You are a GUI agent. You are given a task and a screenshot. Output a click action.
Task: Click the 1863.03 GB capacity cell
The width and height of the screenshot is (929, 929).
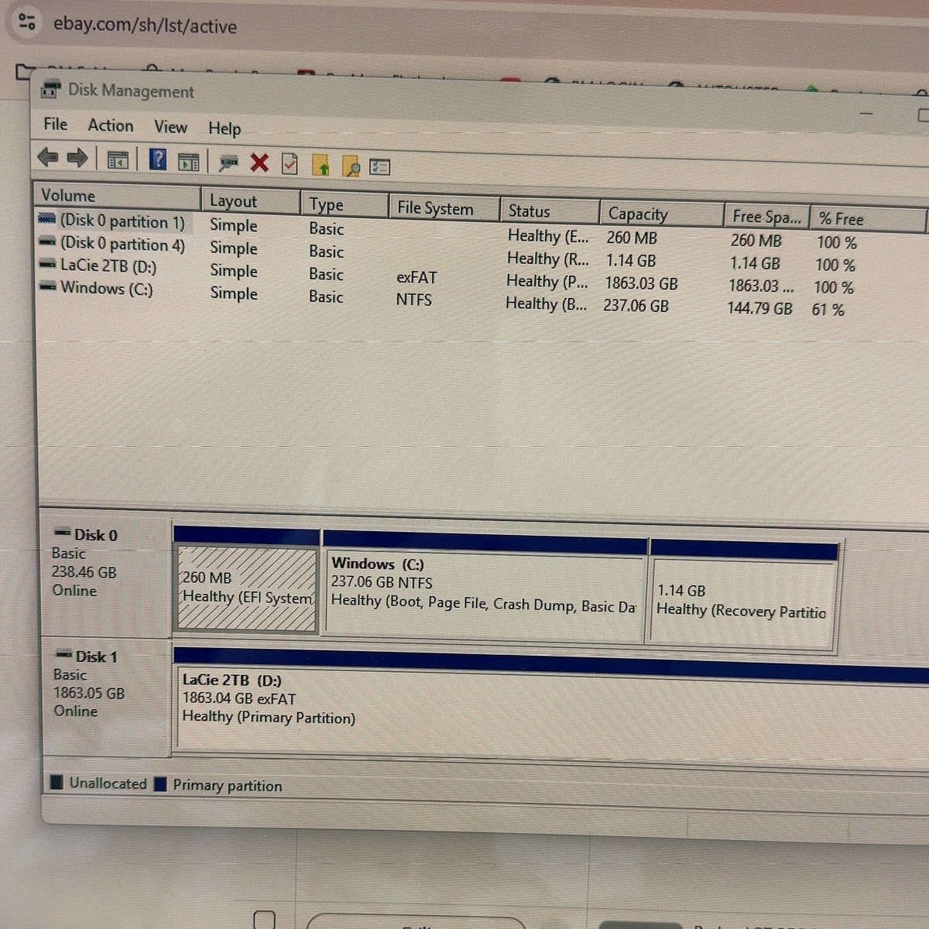tap(641, 283)
